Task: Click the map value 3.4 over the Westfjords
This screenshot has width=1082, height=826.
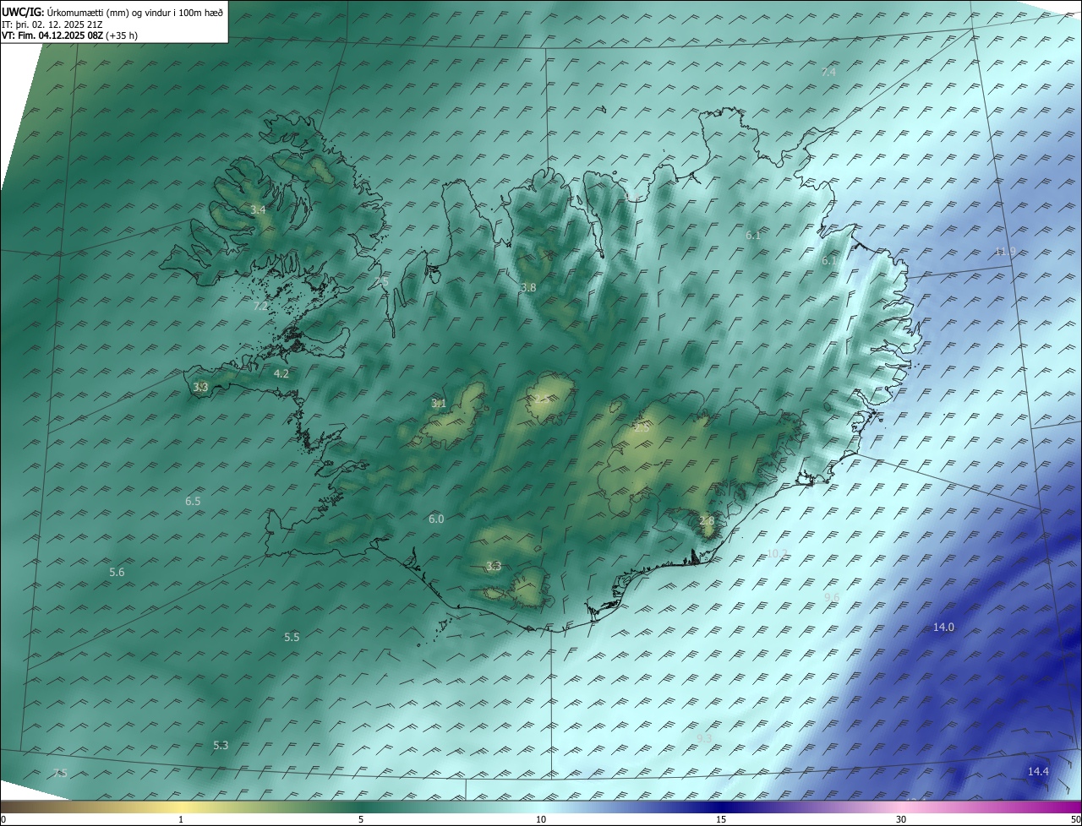Action: (258, 209)
